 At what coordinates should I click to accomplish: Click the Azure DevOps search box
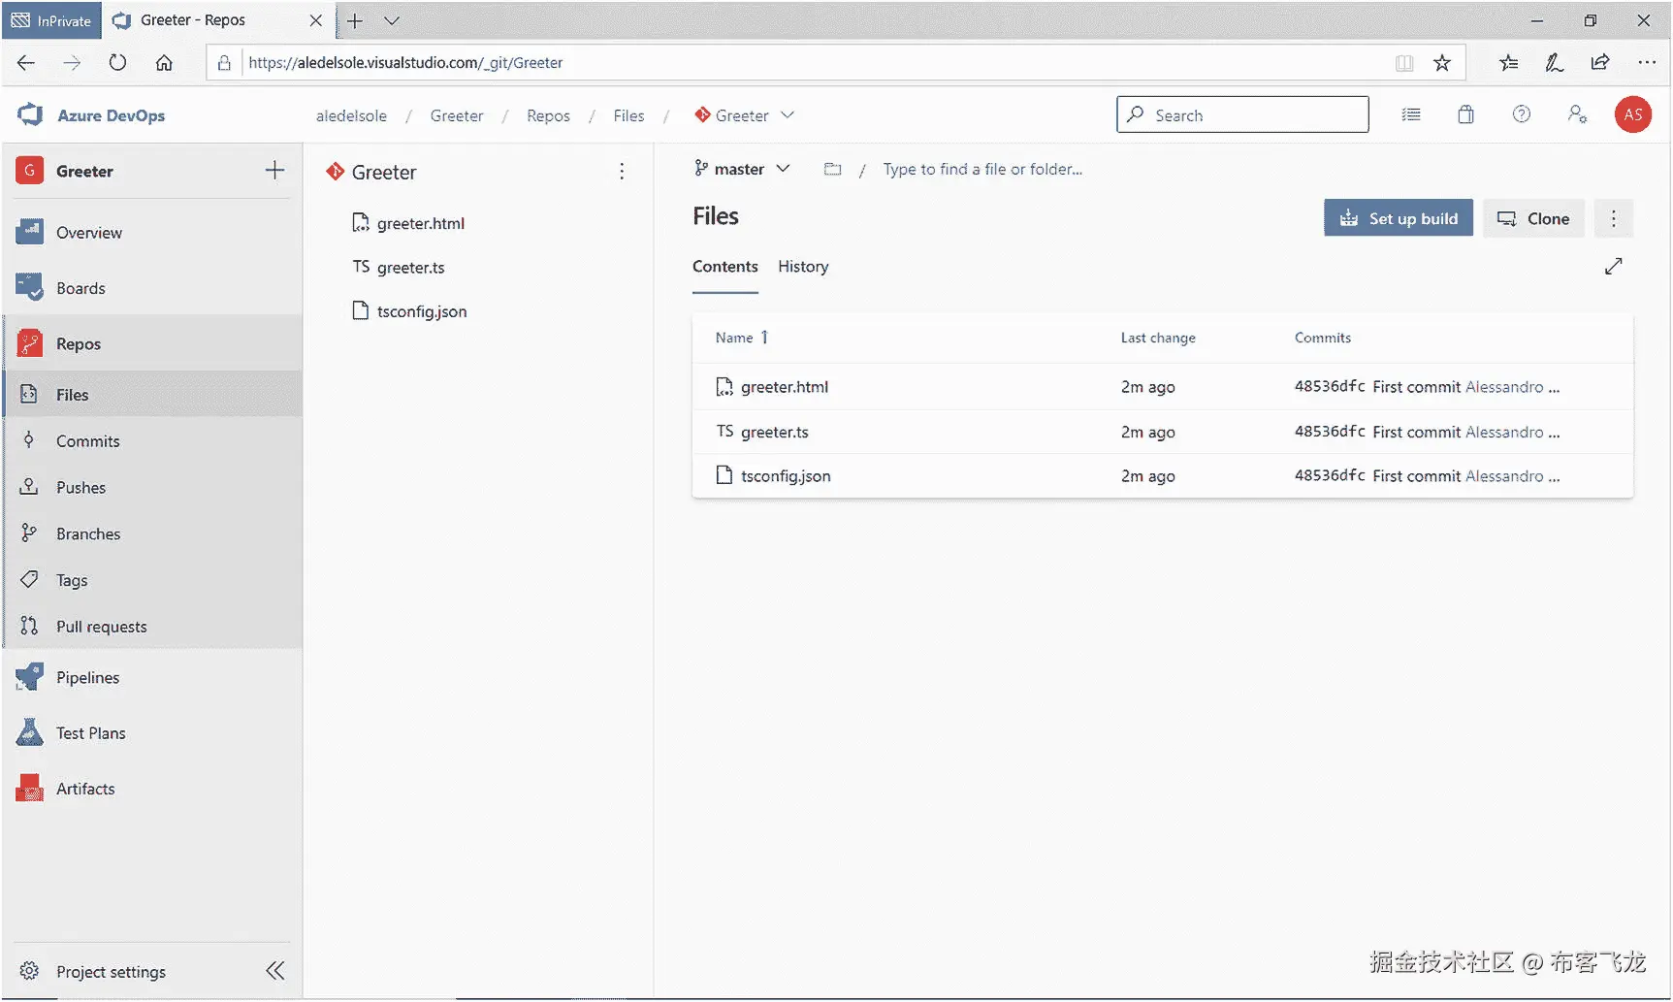[x=1242, y=114]
